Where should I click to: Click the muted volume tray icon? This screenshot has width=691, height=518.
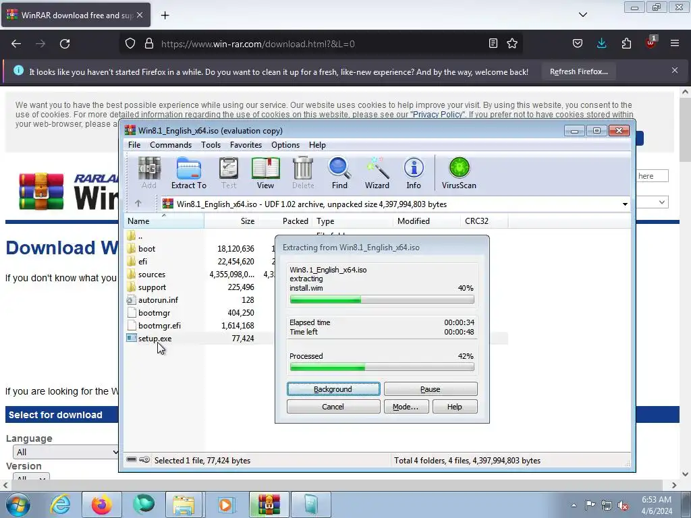pyautogui.click(x=623, y=505)
